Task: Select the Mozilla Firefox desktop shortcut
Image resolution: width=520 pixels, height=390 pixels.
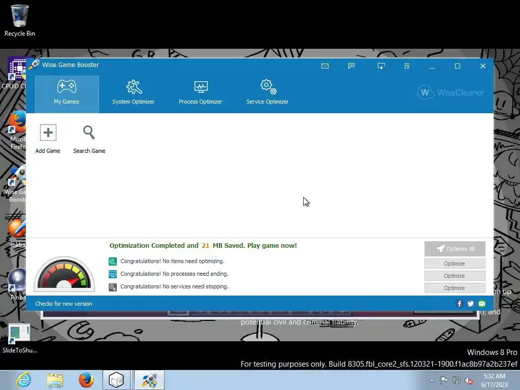Action: tap(17, 131)
